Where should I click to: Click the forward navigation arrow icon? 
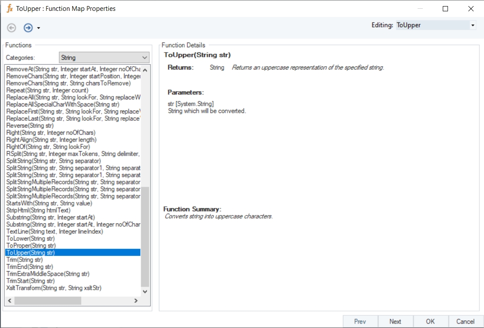28,28
